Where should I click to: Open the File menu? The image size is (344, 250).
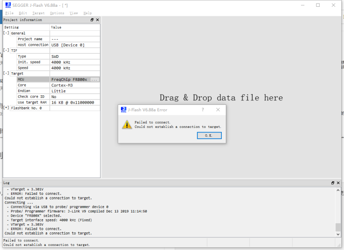click(10, 13)
